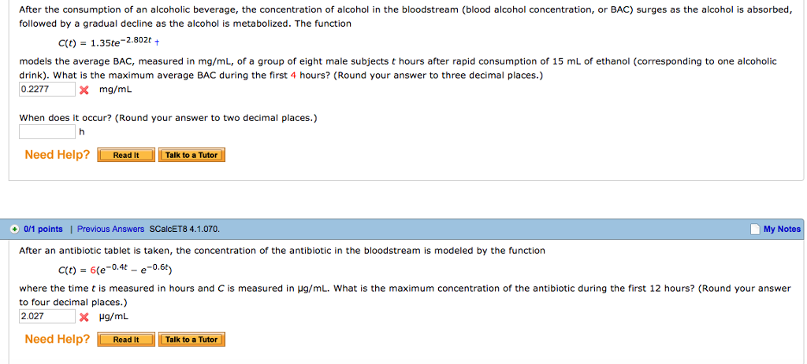Talk to a Tutor about the antibiotic problem
This screenshot has height=364, width=807.
pos(192,340)
